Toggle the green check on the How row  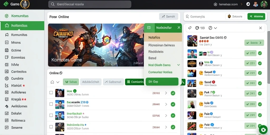(173, 93)
